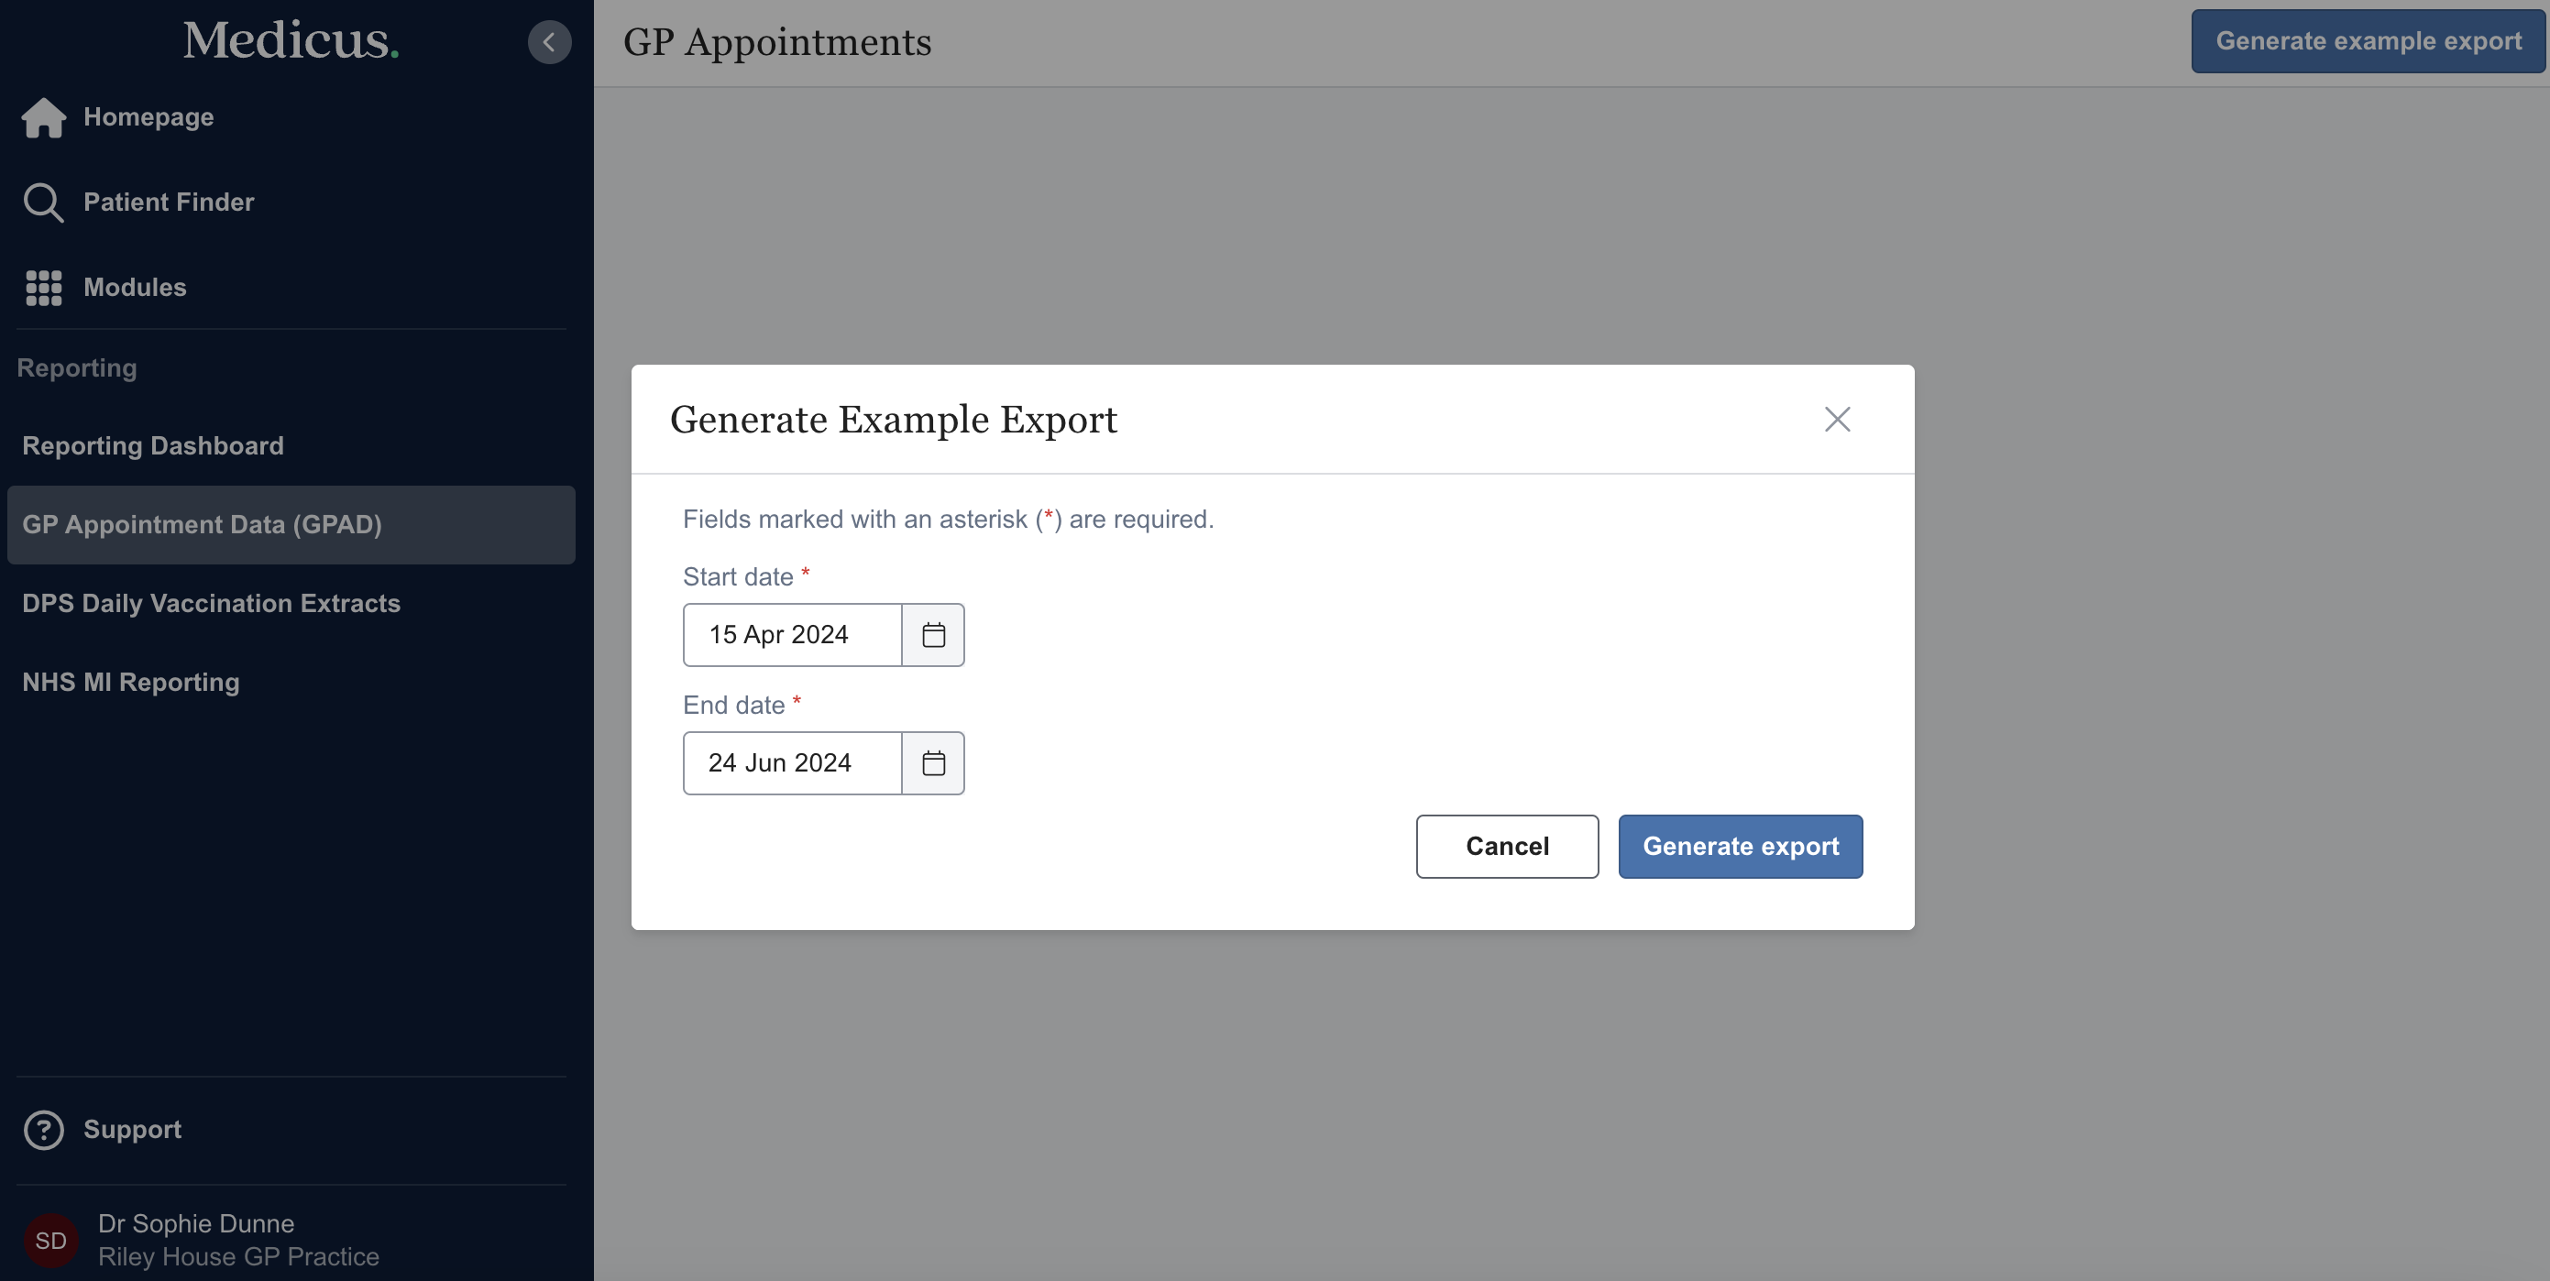Open the Reporting Dashboard menu item
The height and width of the screenshot is (1281, 2550).
pyautogui.click(x=153, y=446)
